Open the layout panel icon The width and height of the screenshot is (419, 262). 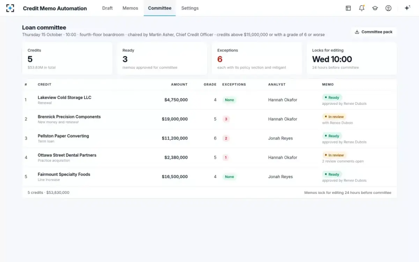click(348, 8)
